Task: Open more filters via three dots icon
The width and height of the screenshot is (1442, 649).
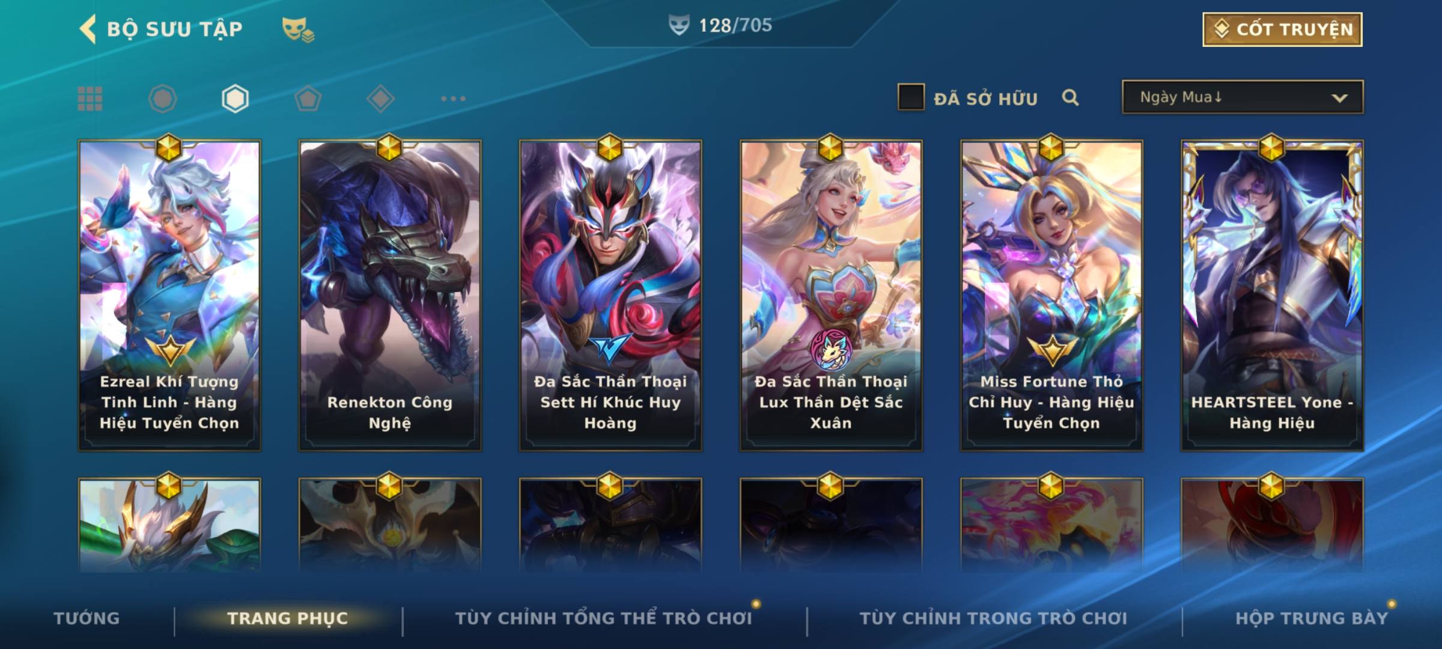Action: click(x=453, y=99)
